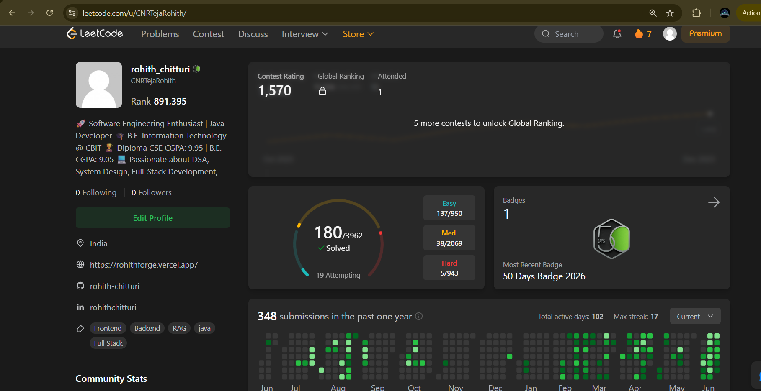Screen dimensions: 761x391
Task: Open the browser profile avatar
Action: click(x=725, y=13)
